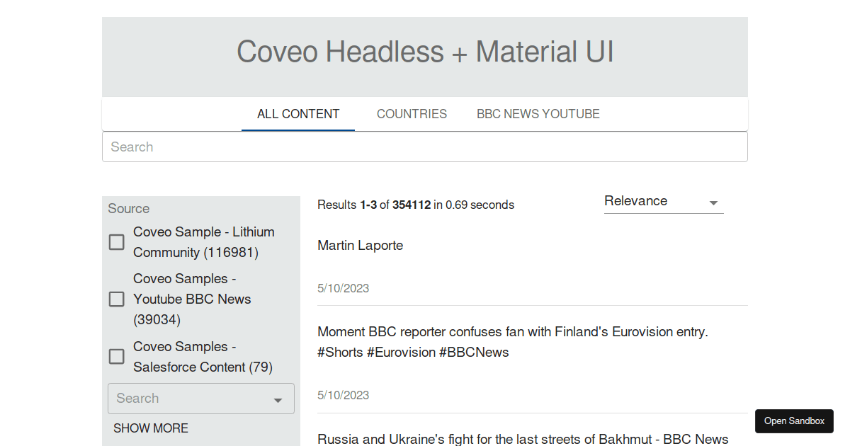Switch to the BBC NEWS YOUTUBE tab

tap(538, 114)
